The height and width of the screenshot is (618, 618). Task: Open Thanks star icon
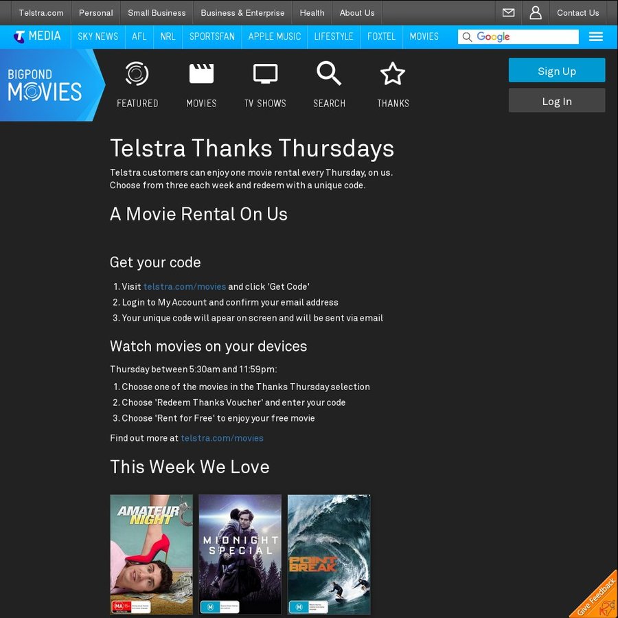point(393,73)
